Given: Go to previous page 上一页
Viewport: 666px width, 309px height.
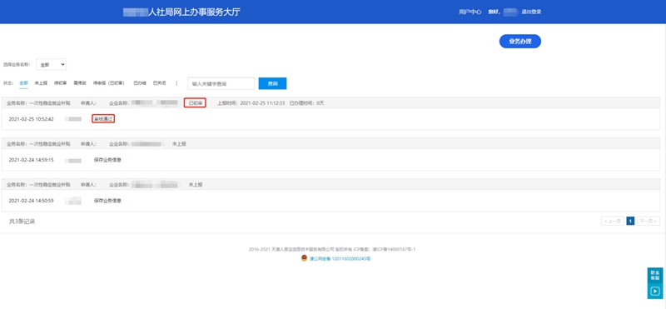Looking at the screenshot, I should (x=613, y=221).
